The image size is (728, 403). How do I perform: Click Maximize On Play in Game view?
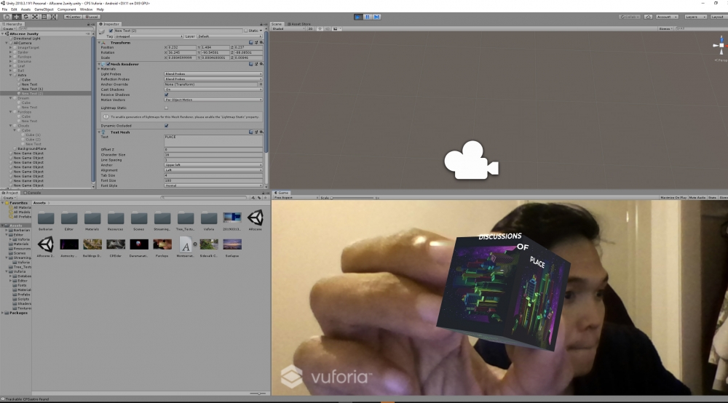(673, 197)
